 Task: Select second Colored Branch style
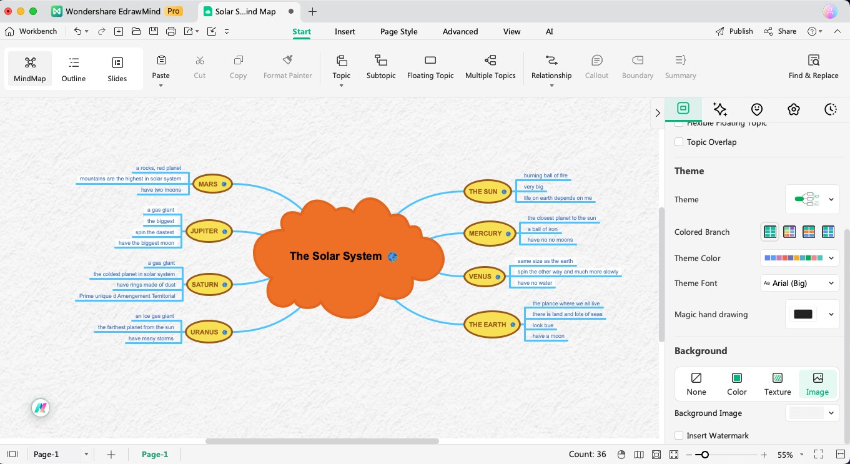(789, 232)
